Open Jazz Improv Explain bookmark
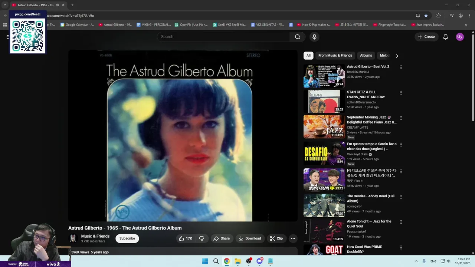This screenshot has width=475, height=267. 427,25
